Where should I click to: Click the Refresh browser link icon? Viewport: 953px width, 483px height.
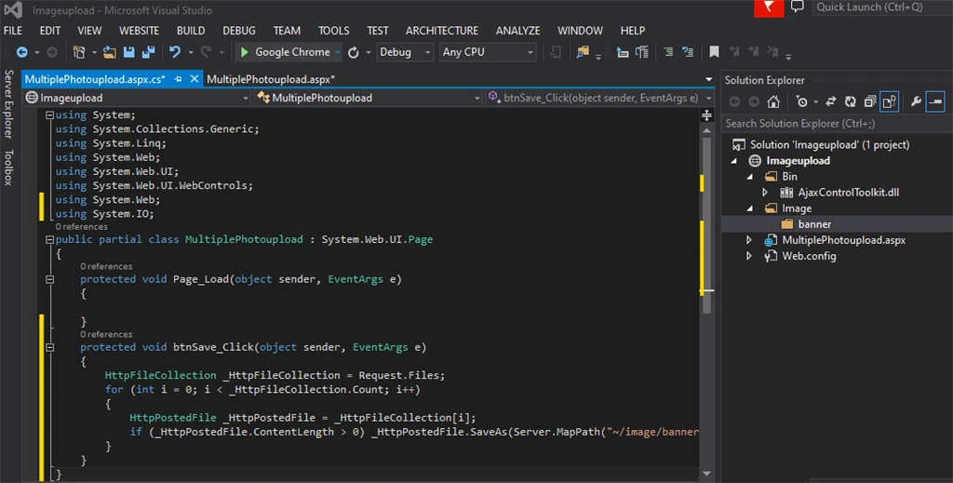(x=353, y=53)
